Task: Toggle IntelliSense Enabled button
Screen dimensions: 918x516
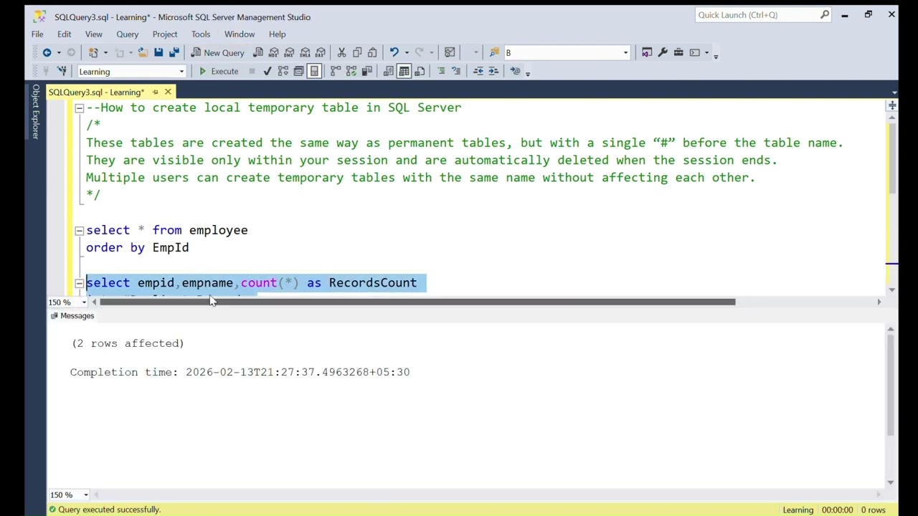Action: click(x=314, y=71)
